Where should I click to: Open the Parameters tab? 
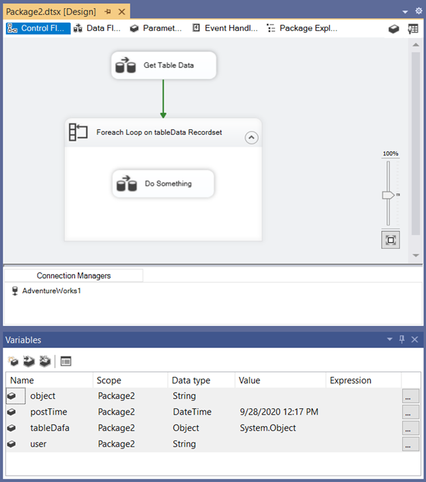click(x=156, y=28)
